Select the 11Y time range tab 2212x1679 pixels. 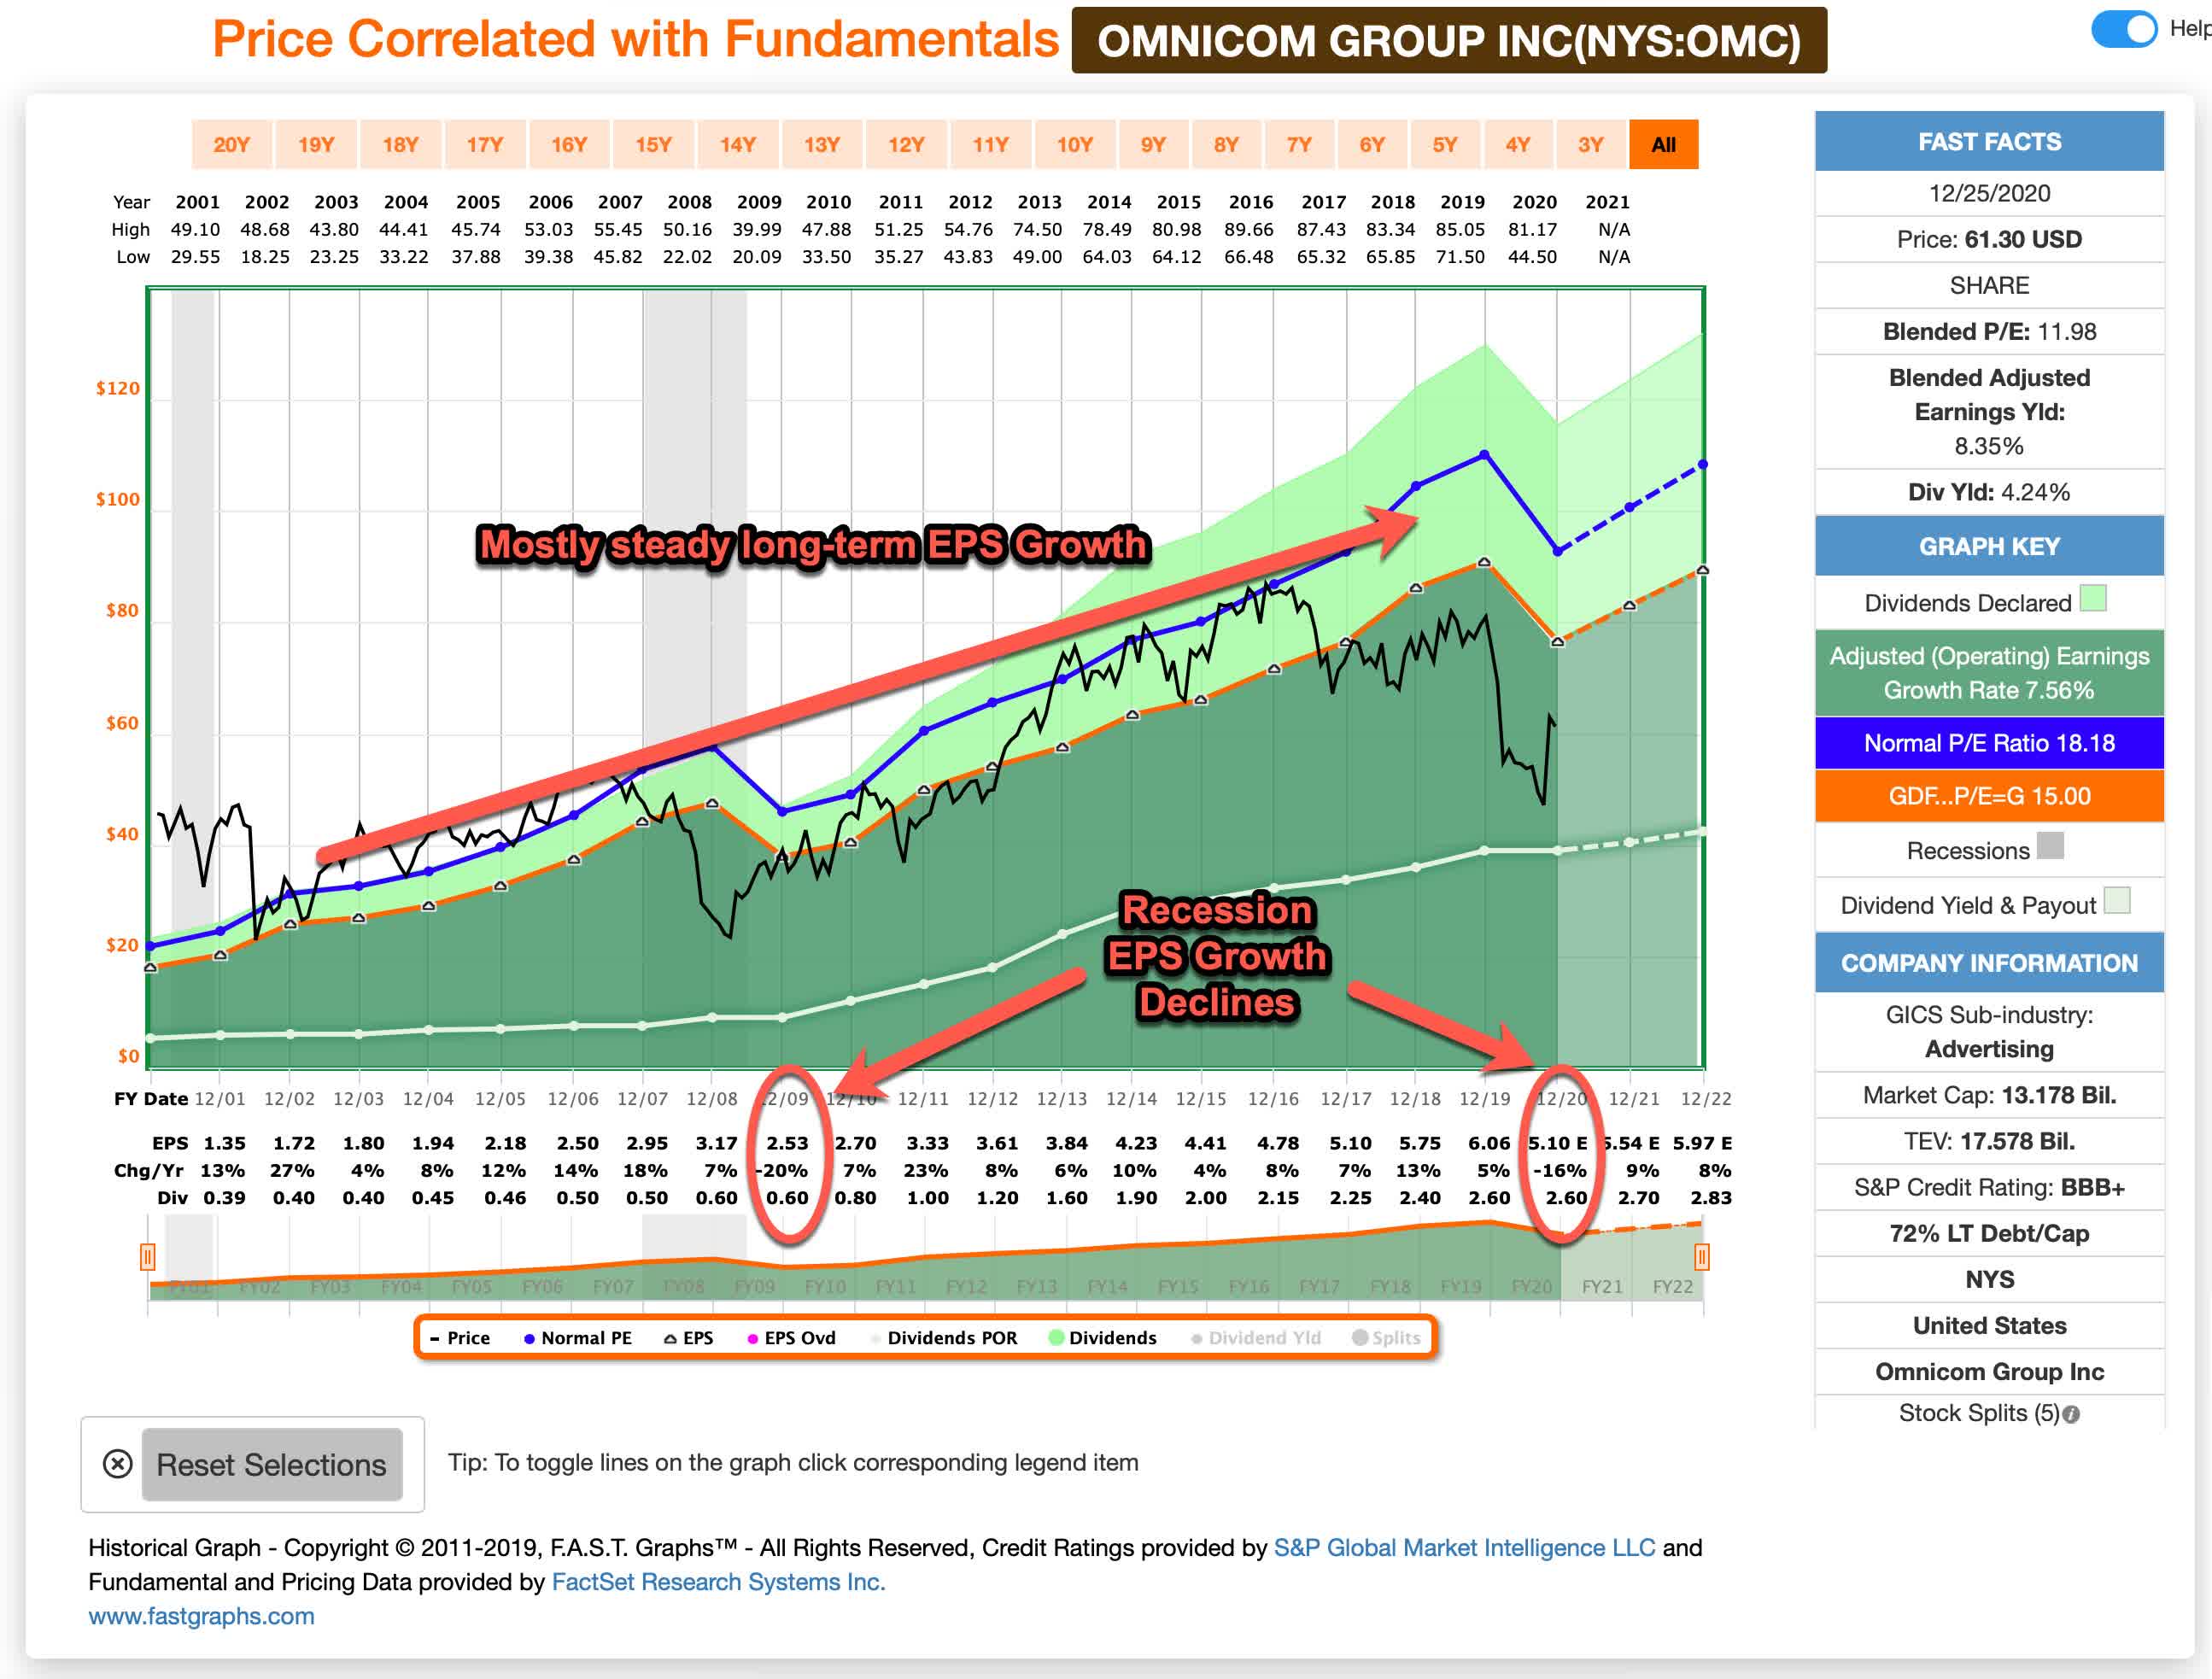tap(991, 144)
